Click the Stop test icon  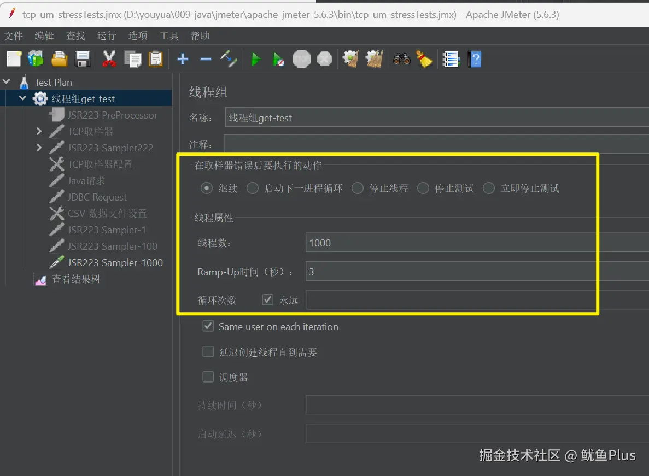[301, 59]
